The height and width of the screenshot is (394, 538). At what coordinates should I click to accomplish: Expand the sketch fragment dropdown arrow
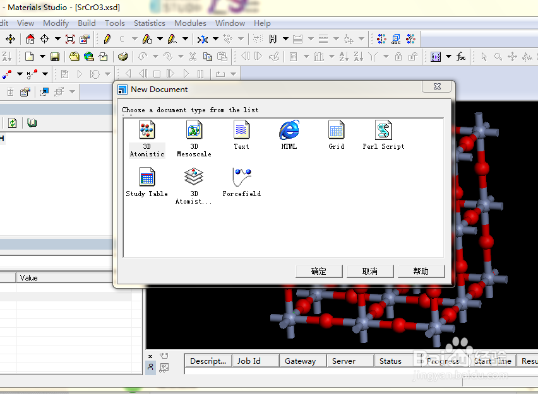(x=185, y=39)
